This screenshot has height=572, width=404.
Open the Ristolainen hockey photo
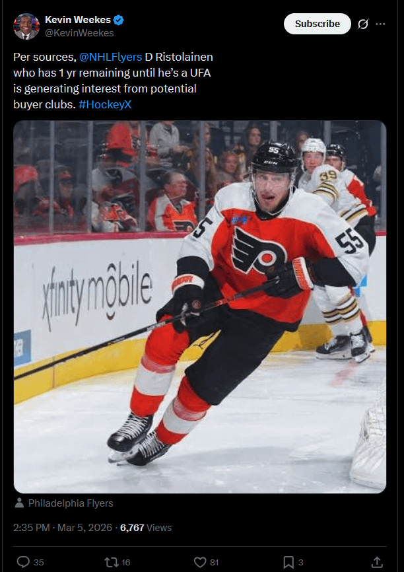200,306
